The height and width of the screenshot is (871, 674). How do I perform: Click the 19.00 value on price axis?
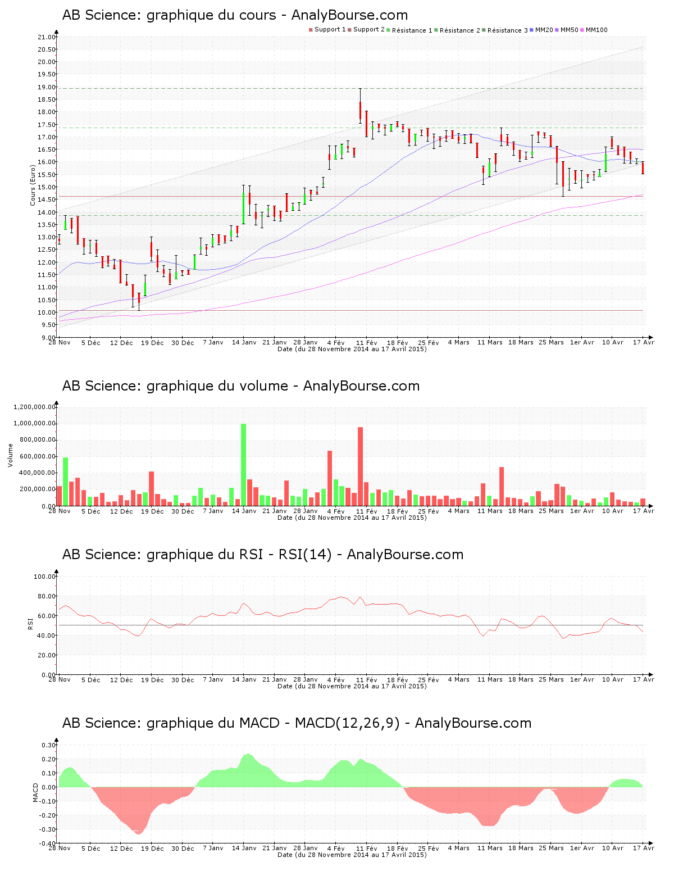(47, 87)
